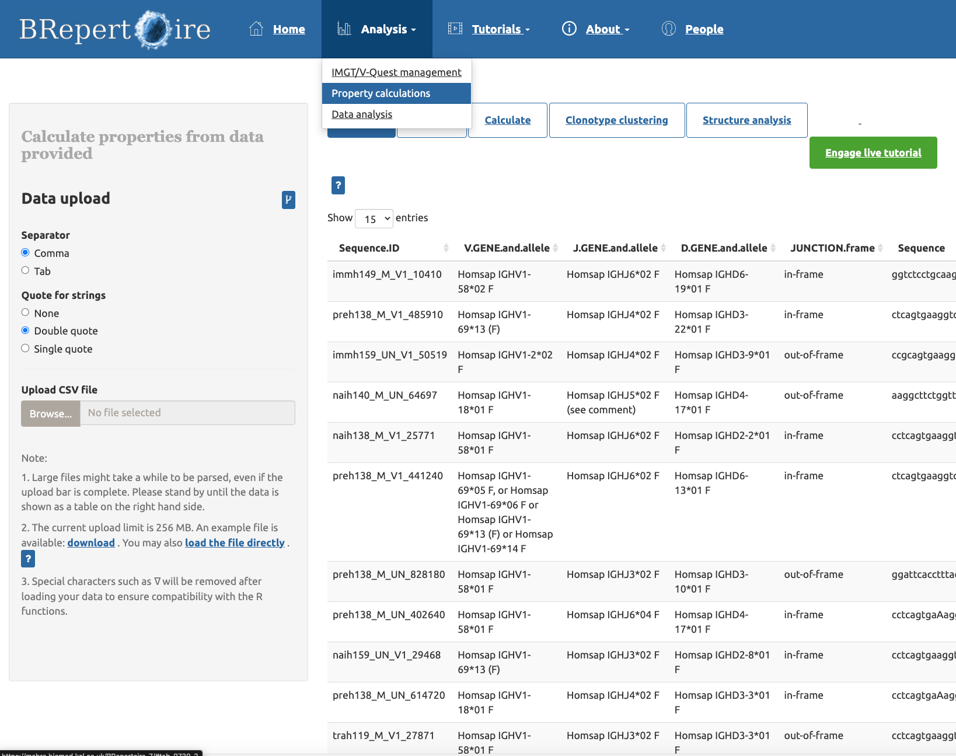The height and width of the screenshot is (756, 956).
Task: Click the question mark above table
Action: pyautogui.click(x=338, y=185)
